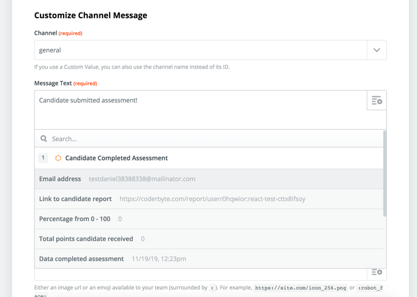Click insert-field icon below the field list
This screenshot has width=417, height=297.
pos(376,272)
